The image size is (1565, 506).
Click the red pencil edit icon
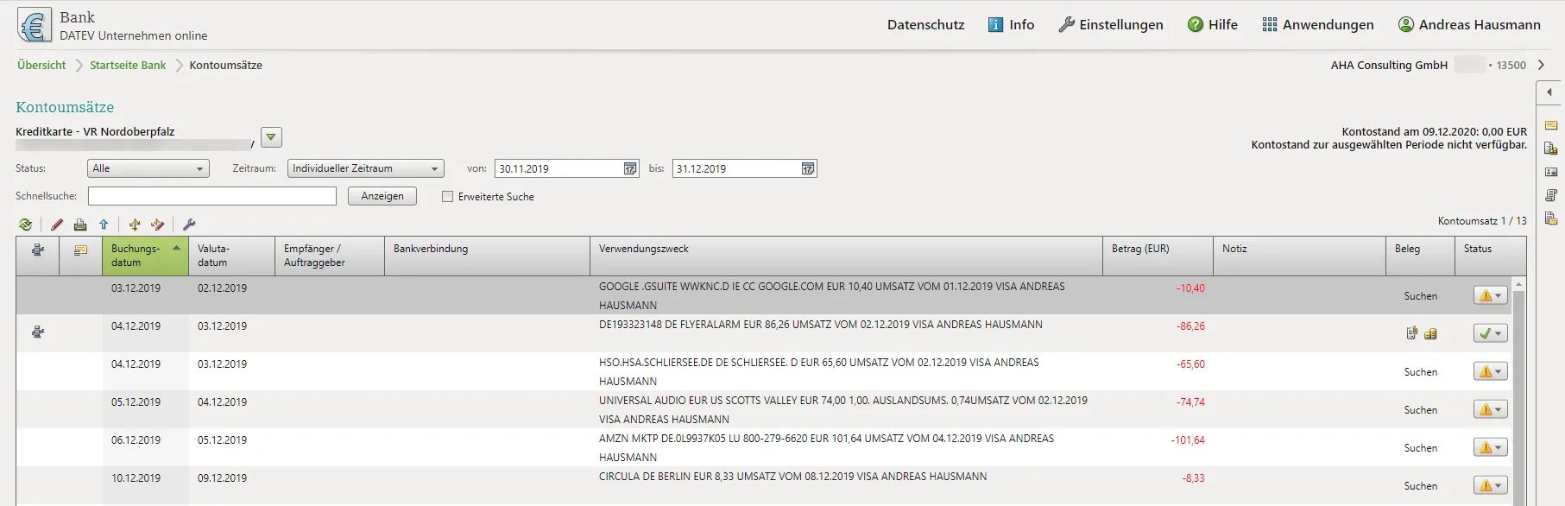point(57,225)
